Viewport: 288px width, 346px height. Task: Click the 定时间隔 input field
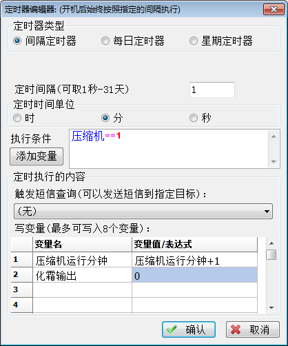click(212, 90)
